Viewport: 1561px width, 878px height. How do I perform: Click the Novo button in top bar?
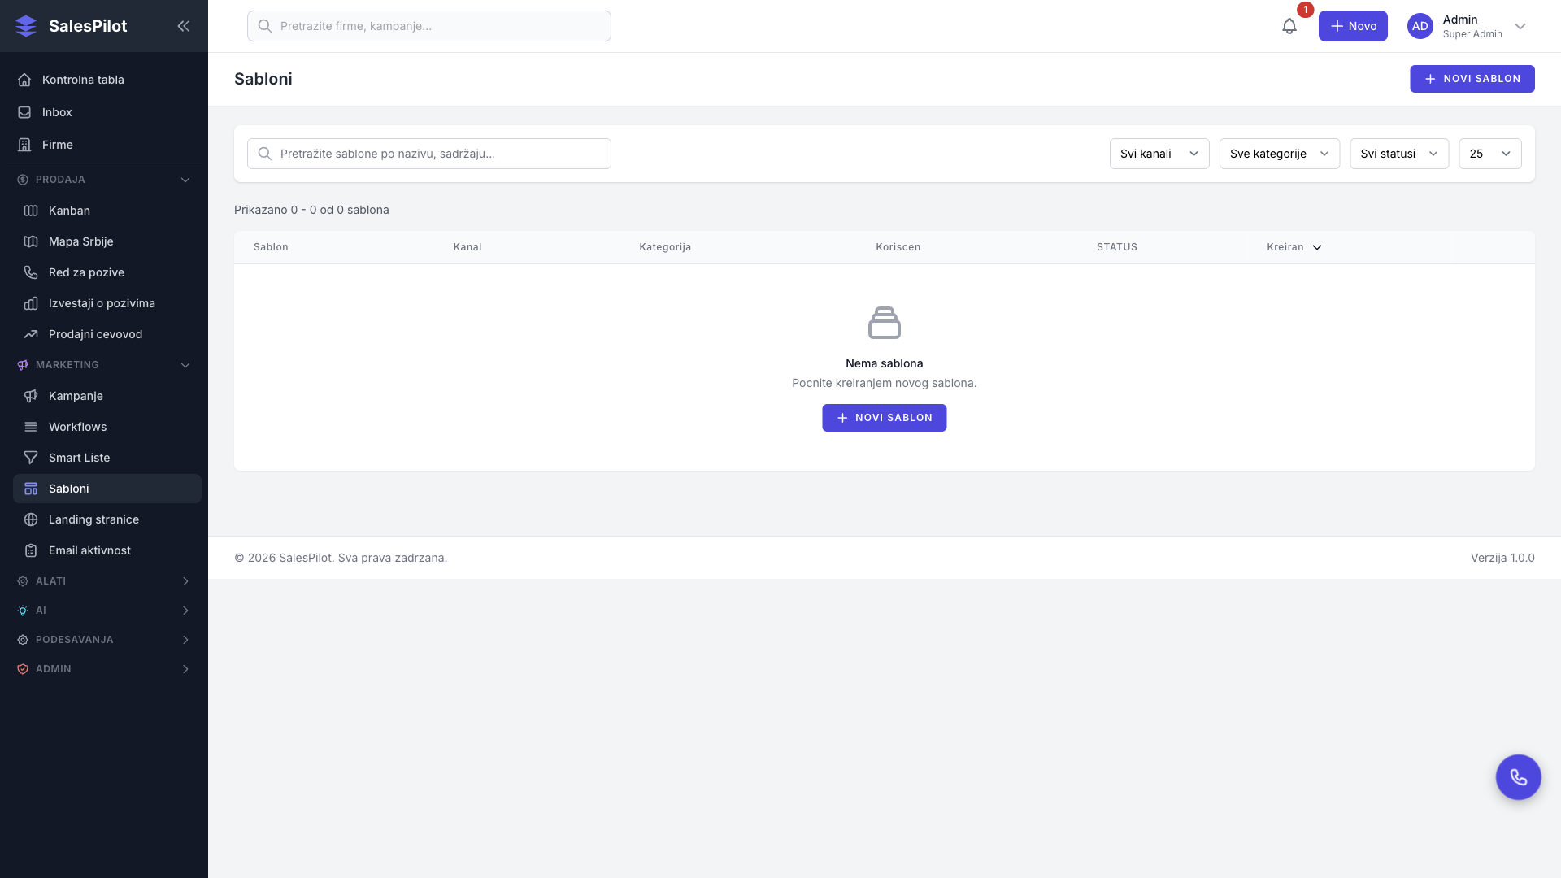[x=1352, y=26]
